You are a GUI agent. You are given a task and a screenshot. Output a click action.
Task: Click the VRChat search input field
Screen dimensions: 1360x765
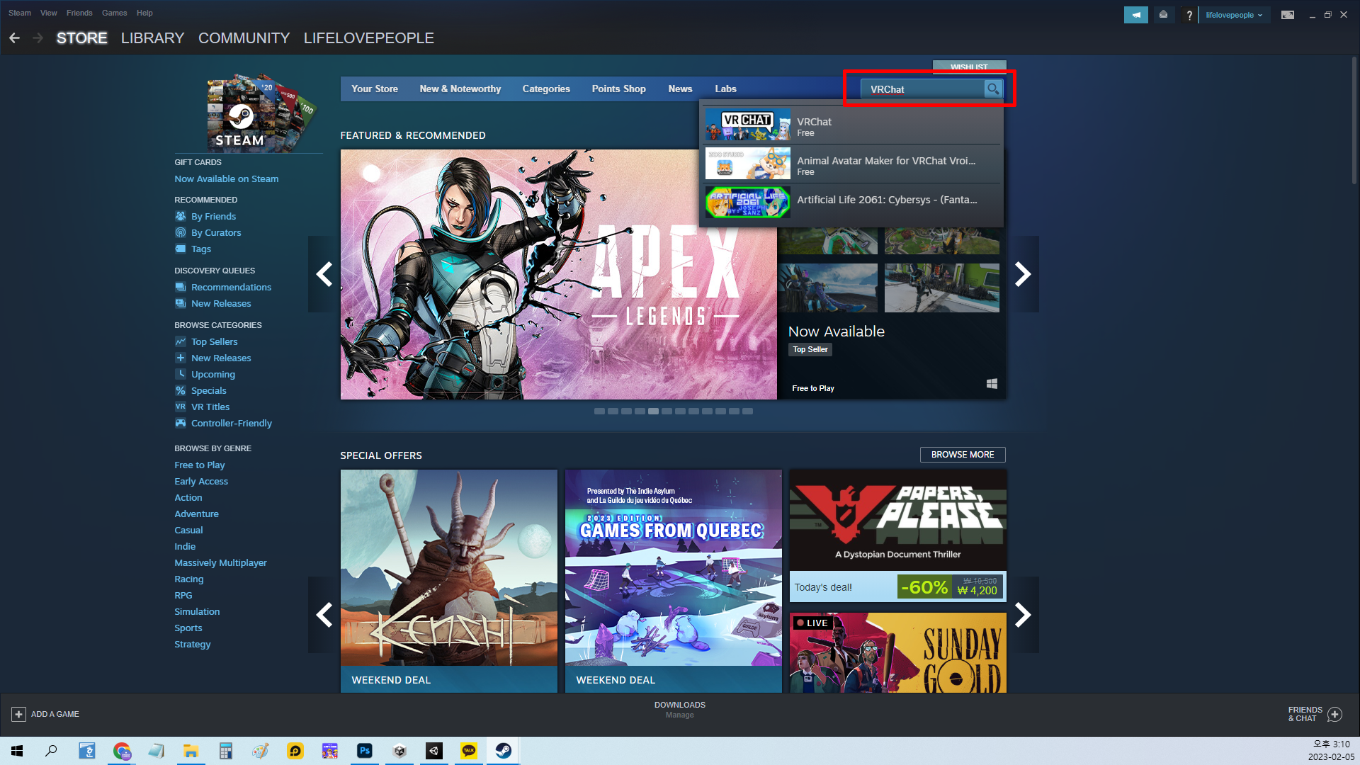[921, 89]
